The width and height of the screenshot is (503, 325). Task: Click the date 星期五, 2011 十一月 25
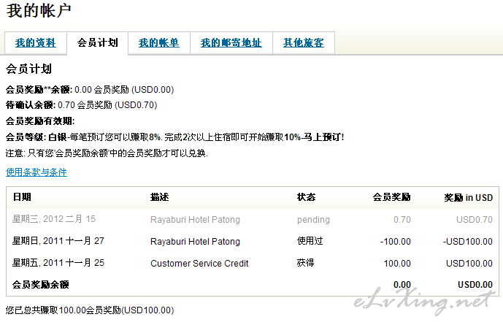[58, 263]
